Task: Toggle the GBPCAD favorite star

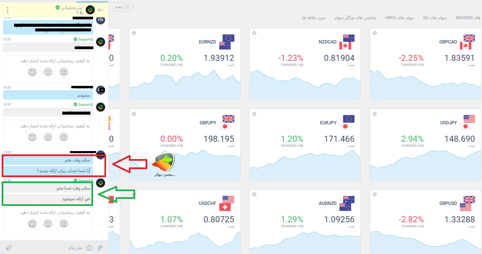Action: pos(375,33)
